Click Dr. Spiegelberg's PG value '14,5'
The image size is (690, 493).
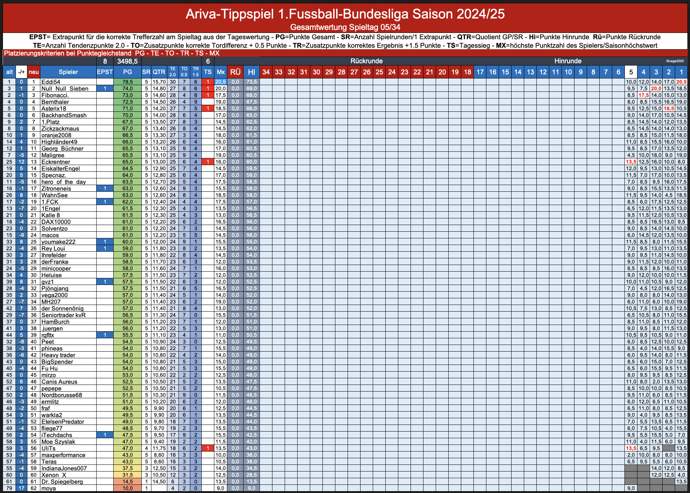pyautogui.click(x=127, y=482)
